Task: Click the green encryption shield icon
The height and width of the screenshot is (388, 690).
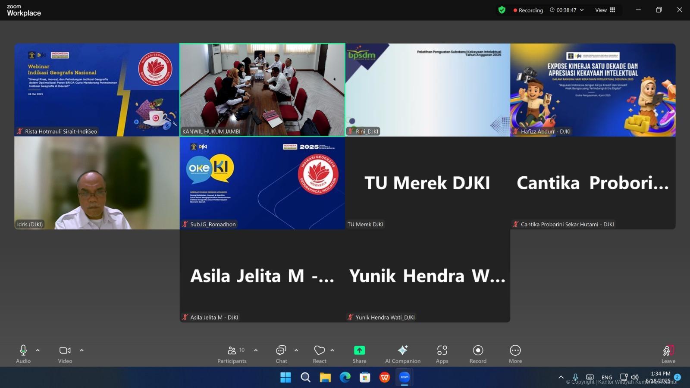Action: [x=502, y=10]
